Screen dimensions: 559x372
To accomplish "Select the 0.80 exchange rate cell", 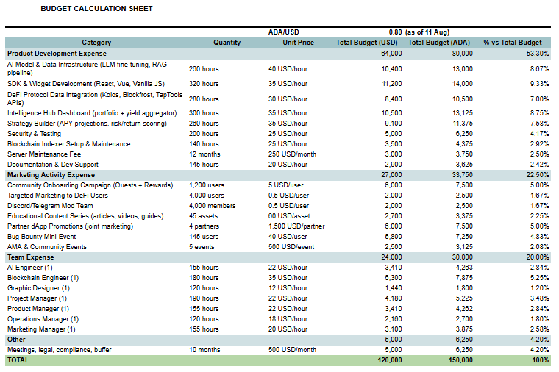I will click(395, 32).
